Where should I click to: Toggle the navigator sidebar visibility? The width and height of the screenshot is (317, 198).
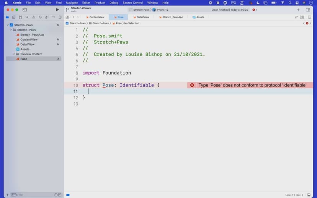pyautogui.click(x=25, y=10)
